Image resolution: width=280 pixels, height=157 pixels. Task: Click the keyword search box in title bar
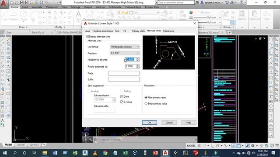[176, 3]
